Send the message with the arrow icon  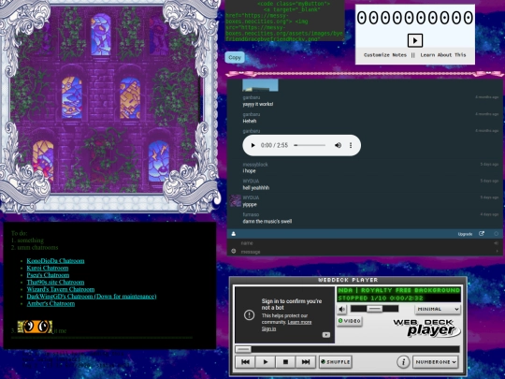(497, 251)
